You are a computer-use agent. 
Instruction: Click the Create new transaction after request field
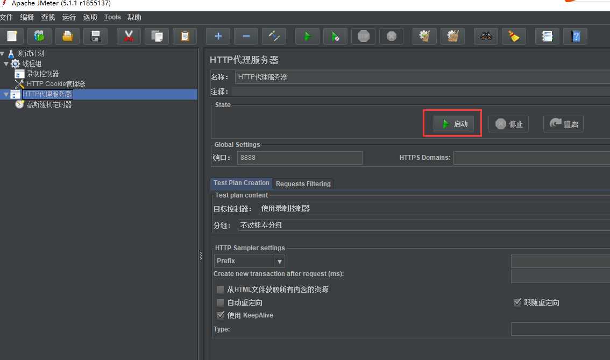coord(560,277)
